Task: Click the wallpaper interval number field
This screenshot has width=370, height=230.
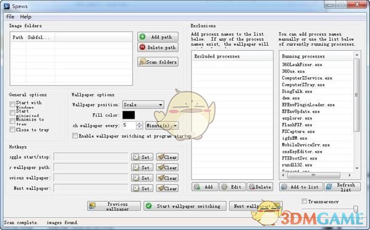Action: point(129,126)
